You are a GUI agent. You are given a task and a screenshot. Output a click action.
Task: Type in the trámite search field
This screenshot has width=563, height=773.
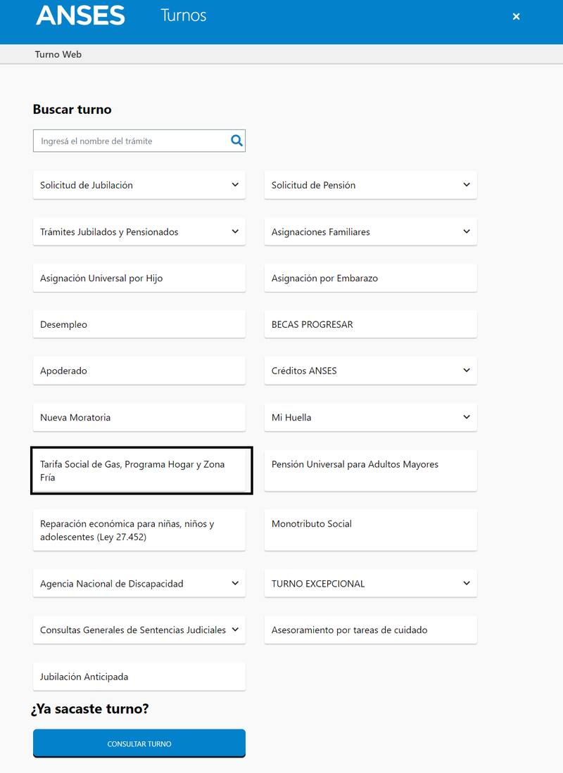click(130, 141)
